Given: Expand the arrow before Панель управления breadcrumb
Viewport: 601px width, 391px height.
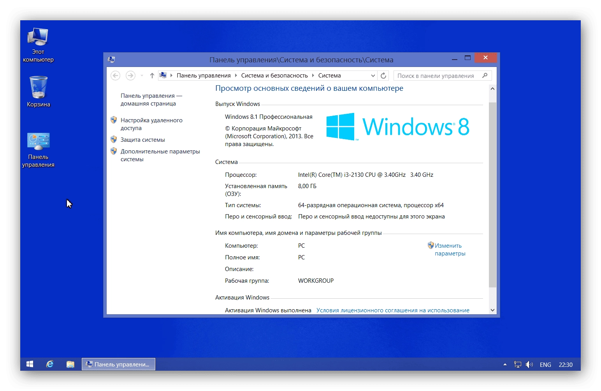Looking at the screenshot, I should click(171, 76).
